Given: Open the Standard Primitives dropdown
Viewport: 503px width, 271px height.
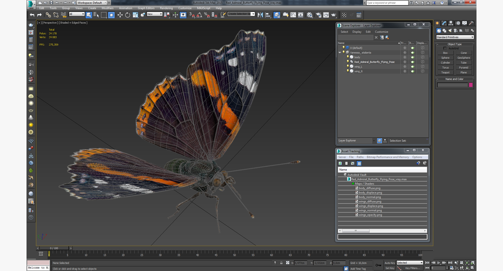Looking at the screenshot, I should pos(455,37).
